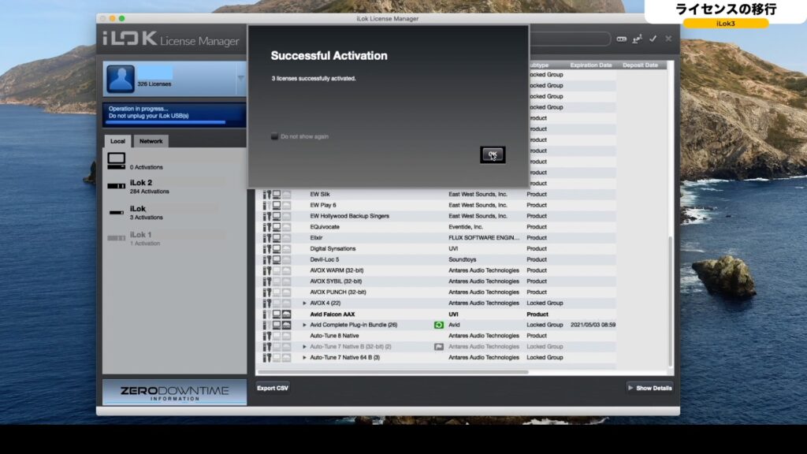Click the search field in the top toolbar
Viewport: 807px width, 454px height.
pyautogui.click(x=571, y=39)
